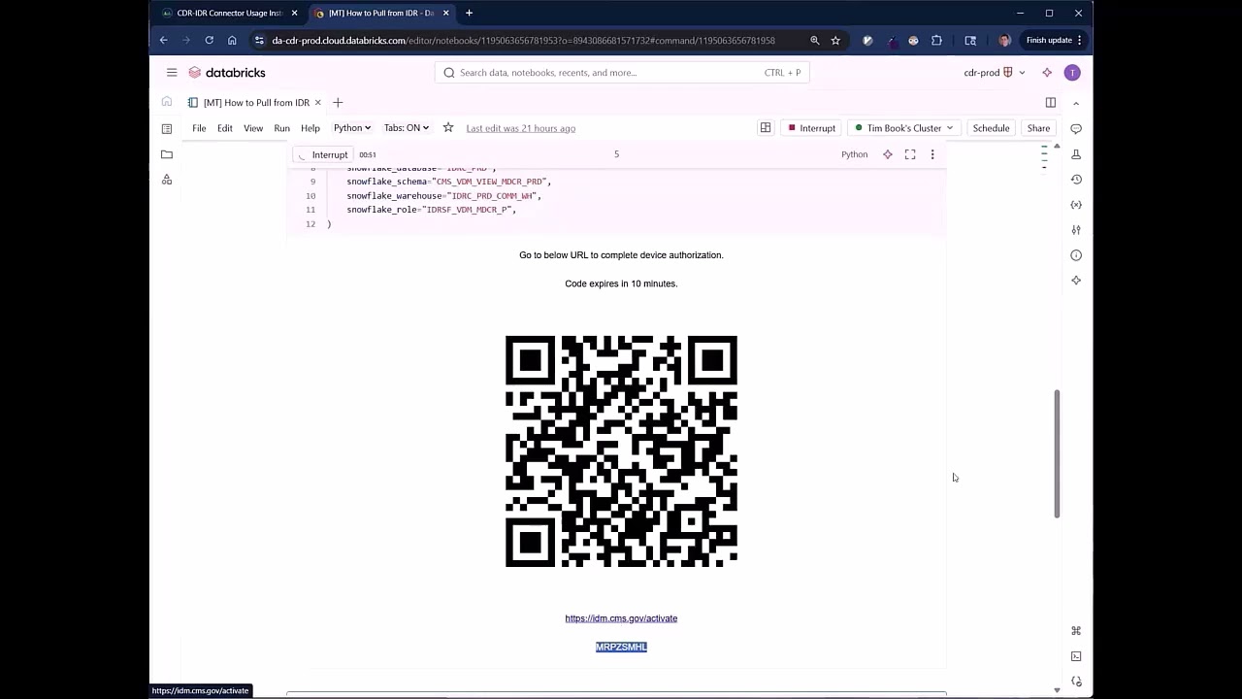
Task: Click the toolbar Interrupt button
Action: pos(812,128)
